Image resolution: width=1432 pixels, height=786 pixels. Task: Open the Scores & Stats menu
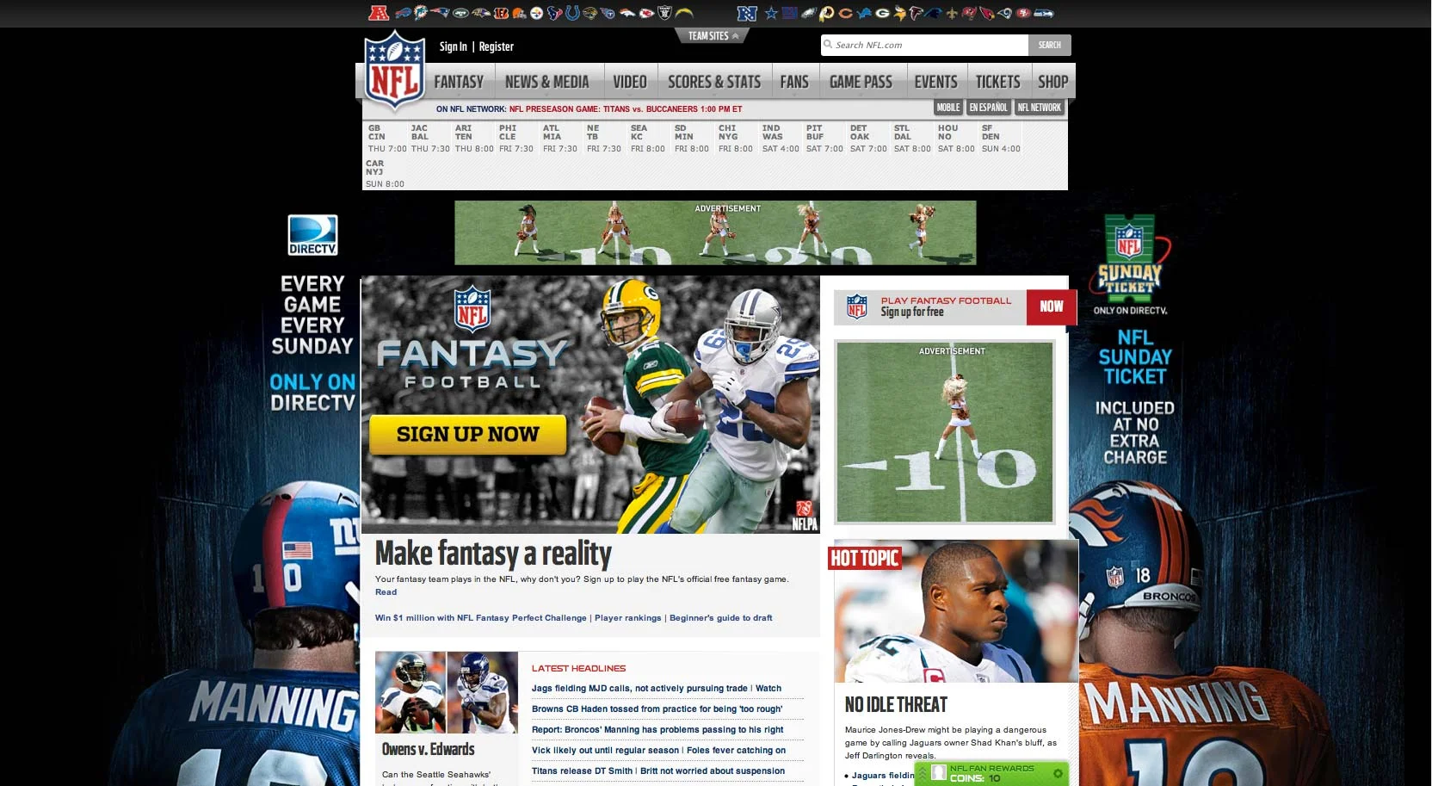714,82
